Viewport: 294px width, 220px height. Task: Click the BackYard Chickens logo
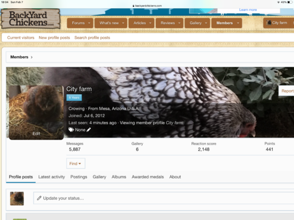pyautogui.click(x=30, y=19)
